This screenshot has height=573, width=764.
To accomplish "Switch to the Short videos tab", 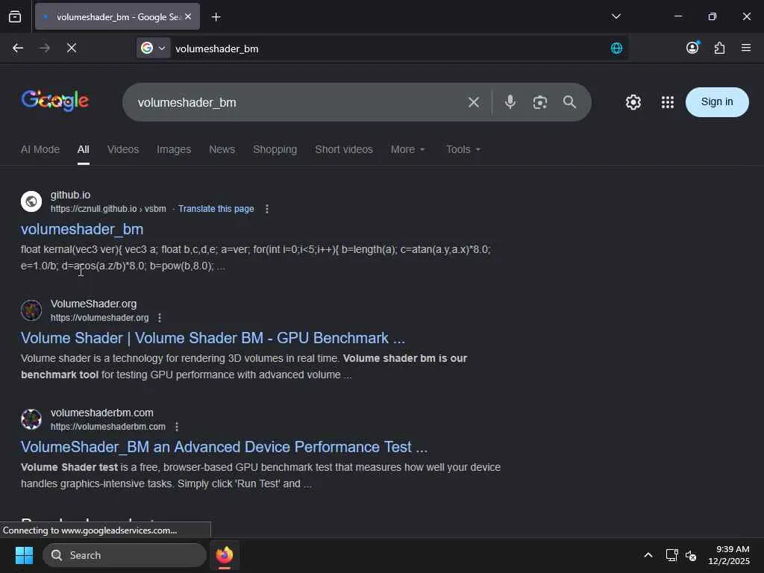I will pyautogui.click(x=343, y=149).
